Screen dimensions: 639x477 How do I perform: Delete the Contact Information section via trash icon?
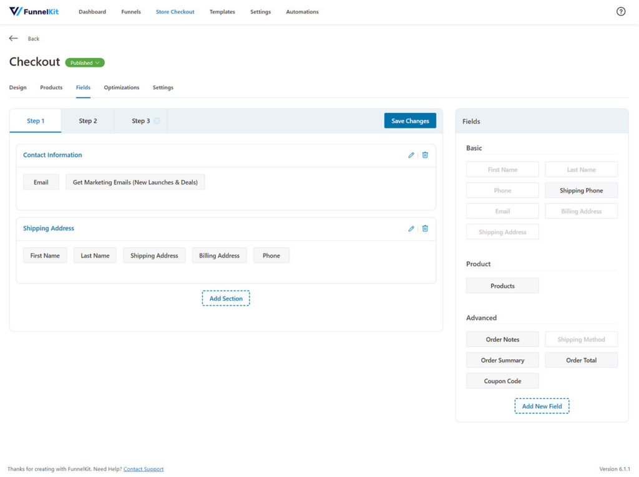(x=425, y=155)
